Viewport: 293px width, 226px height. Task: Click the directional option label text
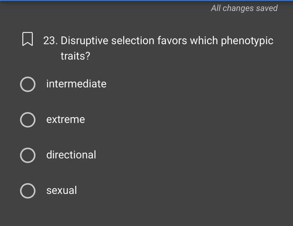click(71, 155)
